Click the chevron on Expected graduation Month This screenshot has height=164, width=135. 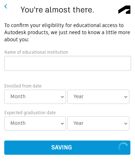pos(62,123)
